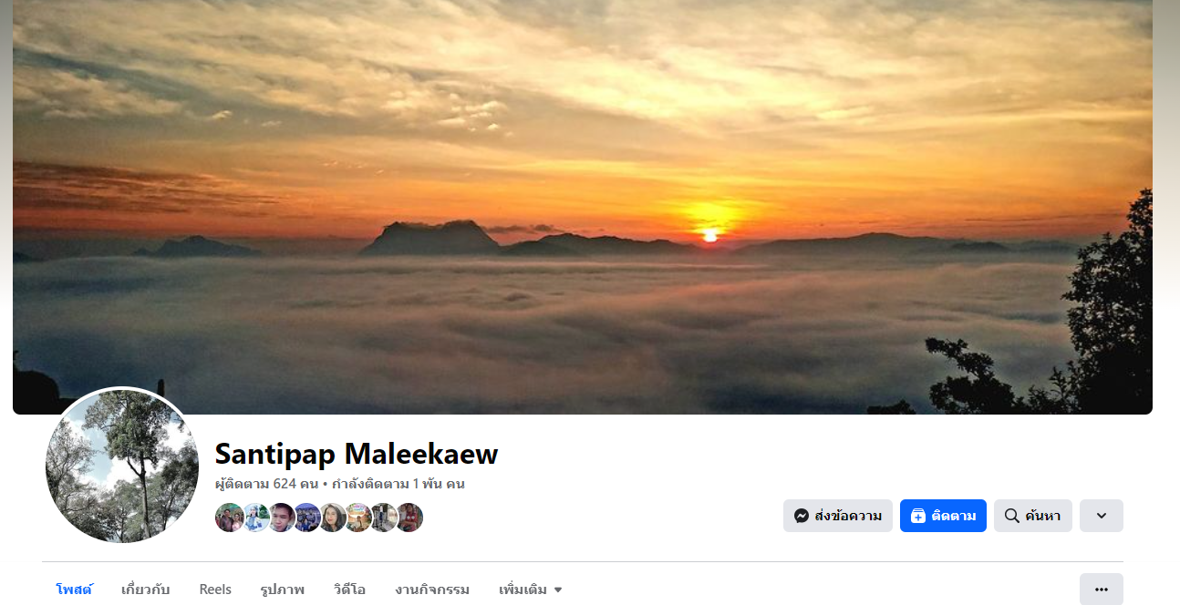Open the circular tree profile picture
The image size is (1180, 605).
pos(122,466)
